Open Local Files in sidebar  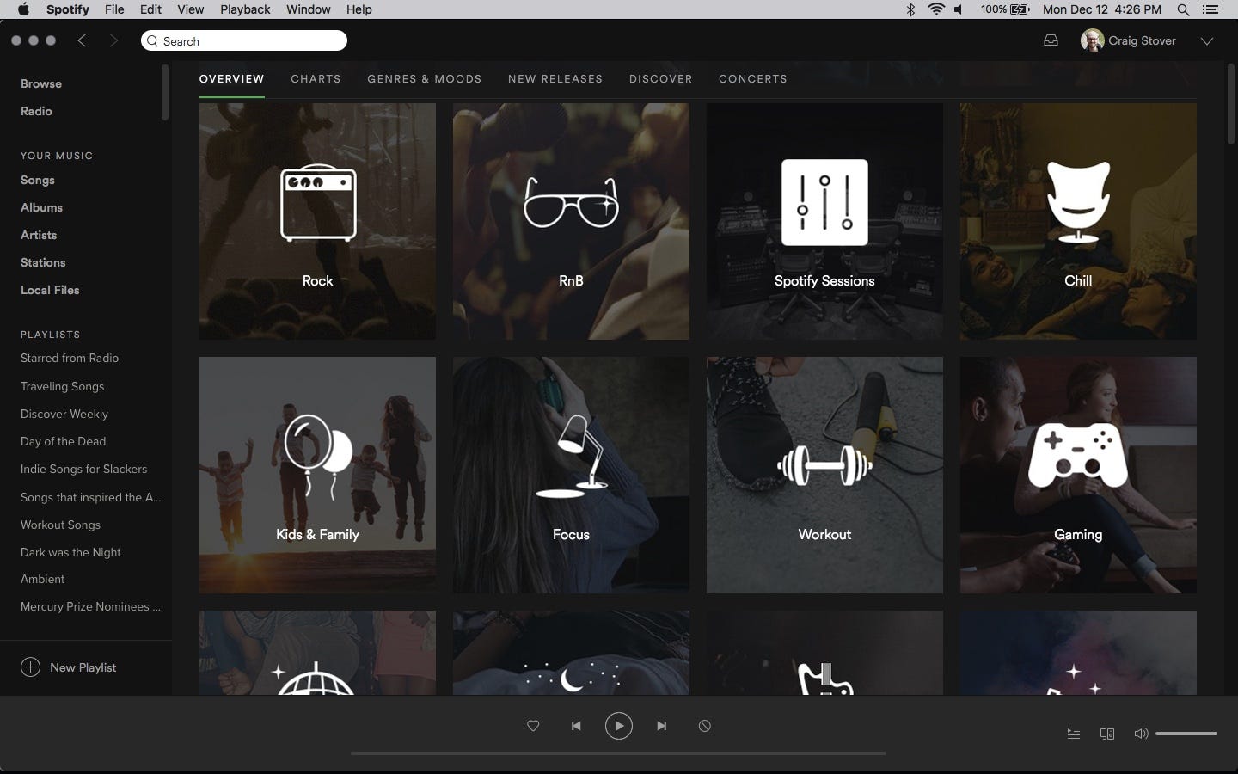pos(50,290)
